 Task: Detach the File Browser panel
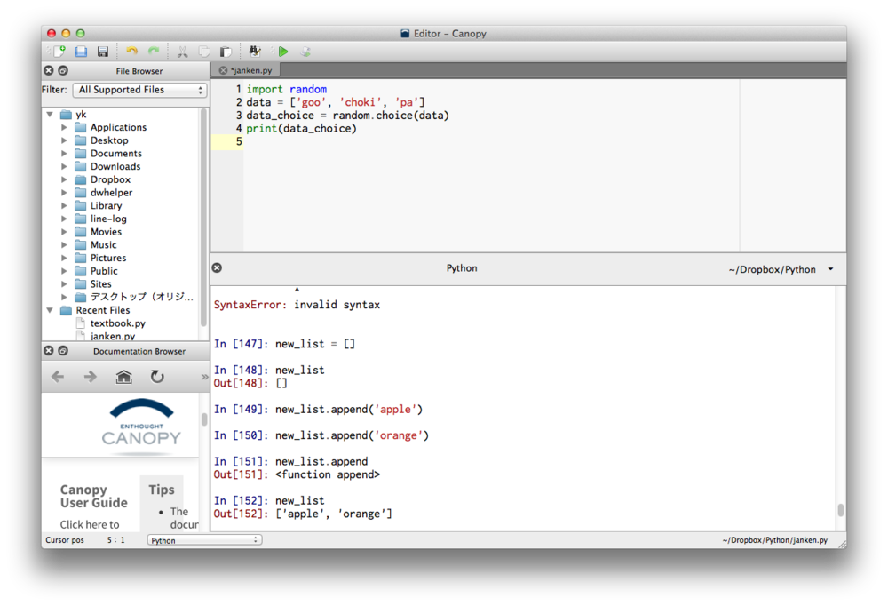click(63, 70)
